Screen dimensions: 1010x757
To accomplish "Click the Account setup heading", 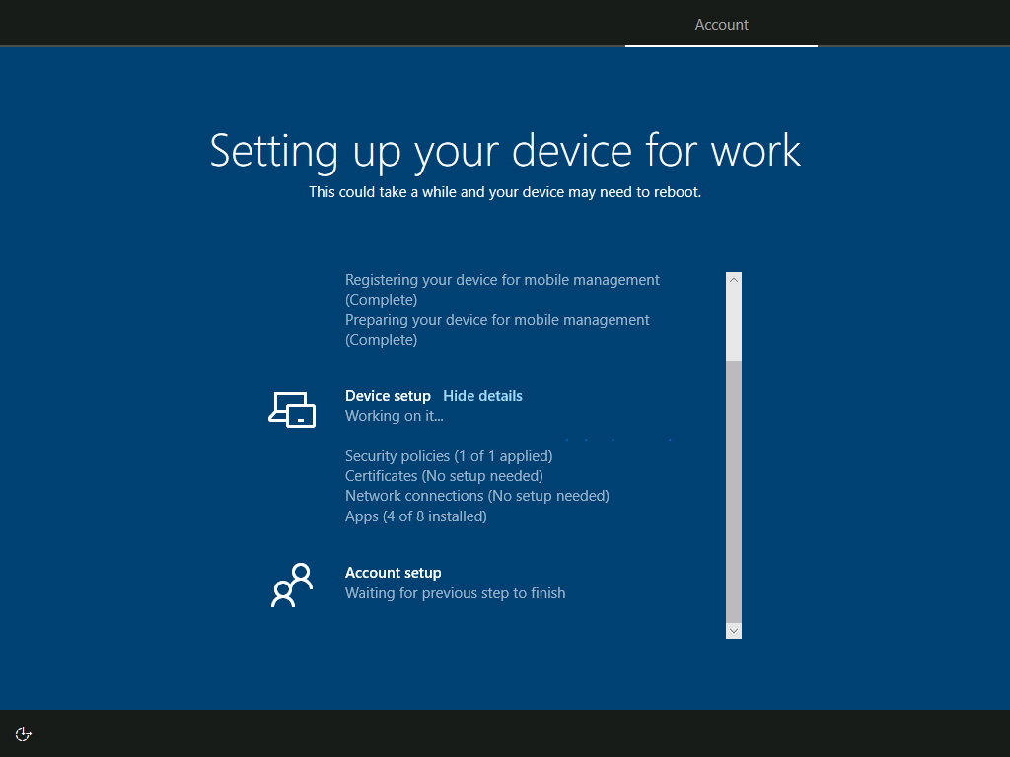I will pos(393,573).
